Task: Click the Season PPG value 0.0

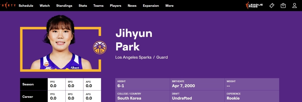Action: [53, 86]
